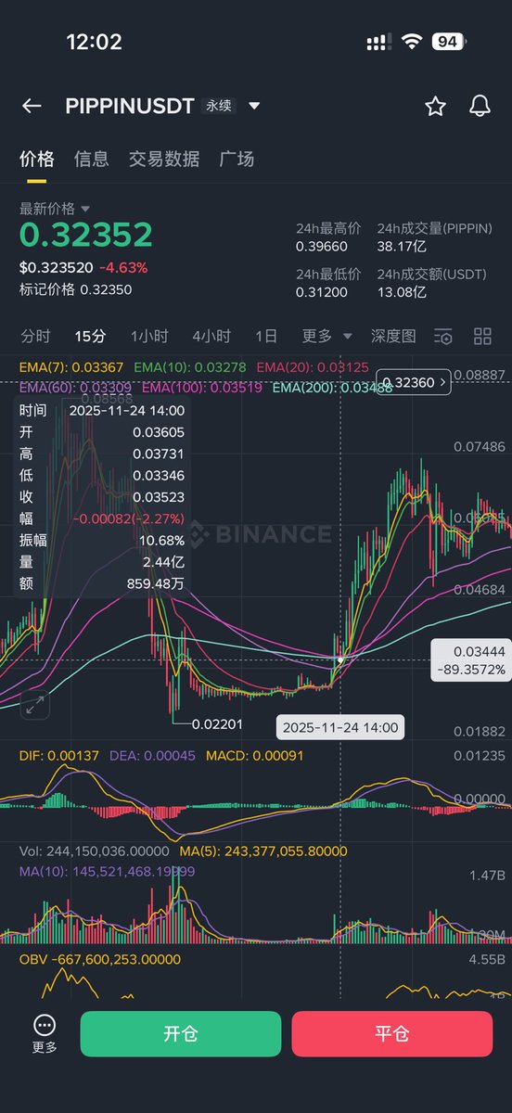Tap the back arrow icon
This screenshot has width=512, height=1113.
pos(32,106)
